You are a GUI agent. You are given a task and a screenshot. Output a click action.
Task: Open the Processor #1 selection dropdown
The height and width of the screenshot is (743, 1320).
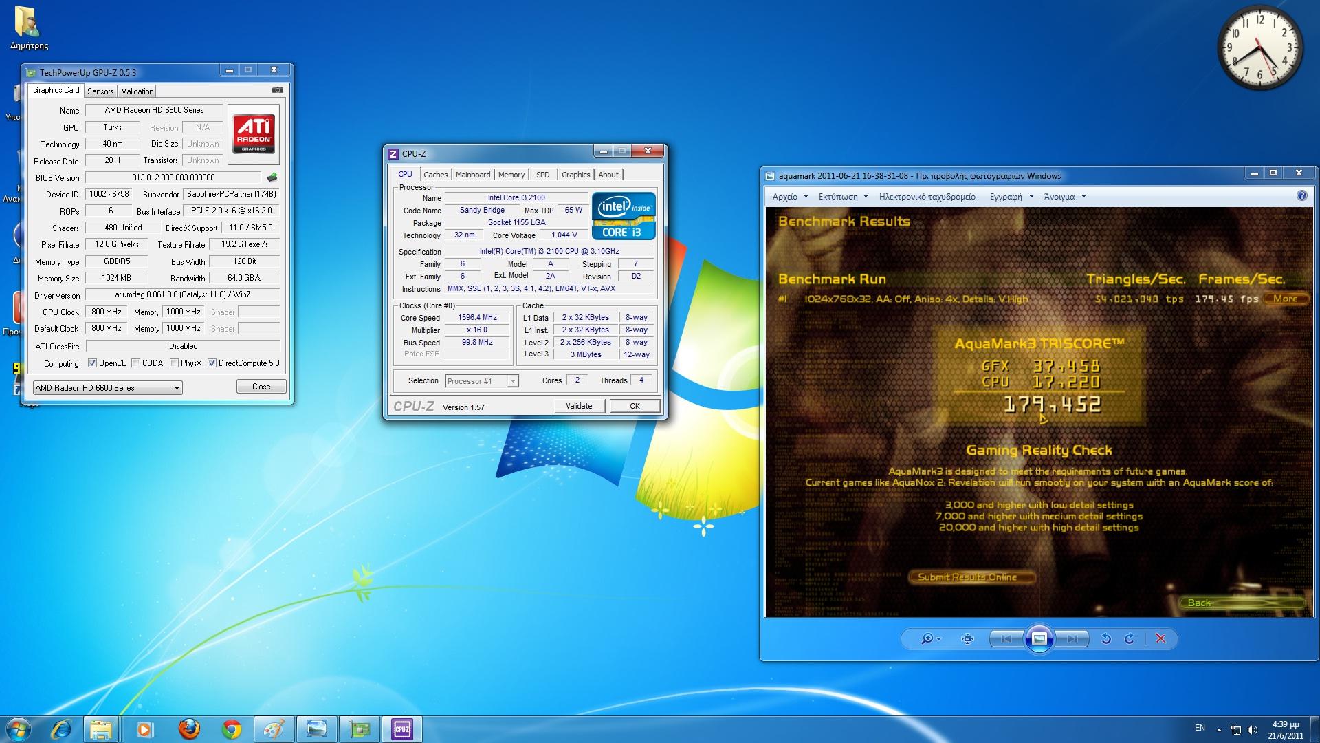pos(482,381)
